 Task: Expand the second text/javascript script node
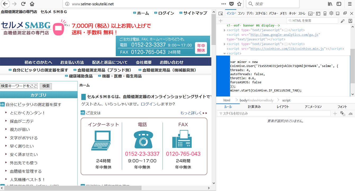pyautogui.click(x=225, y=44)
